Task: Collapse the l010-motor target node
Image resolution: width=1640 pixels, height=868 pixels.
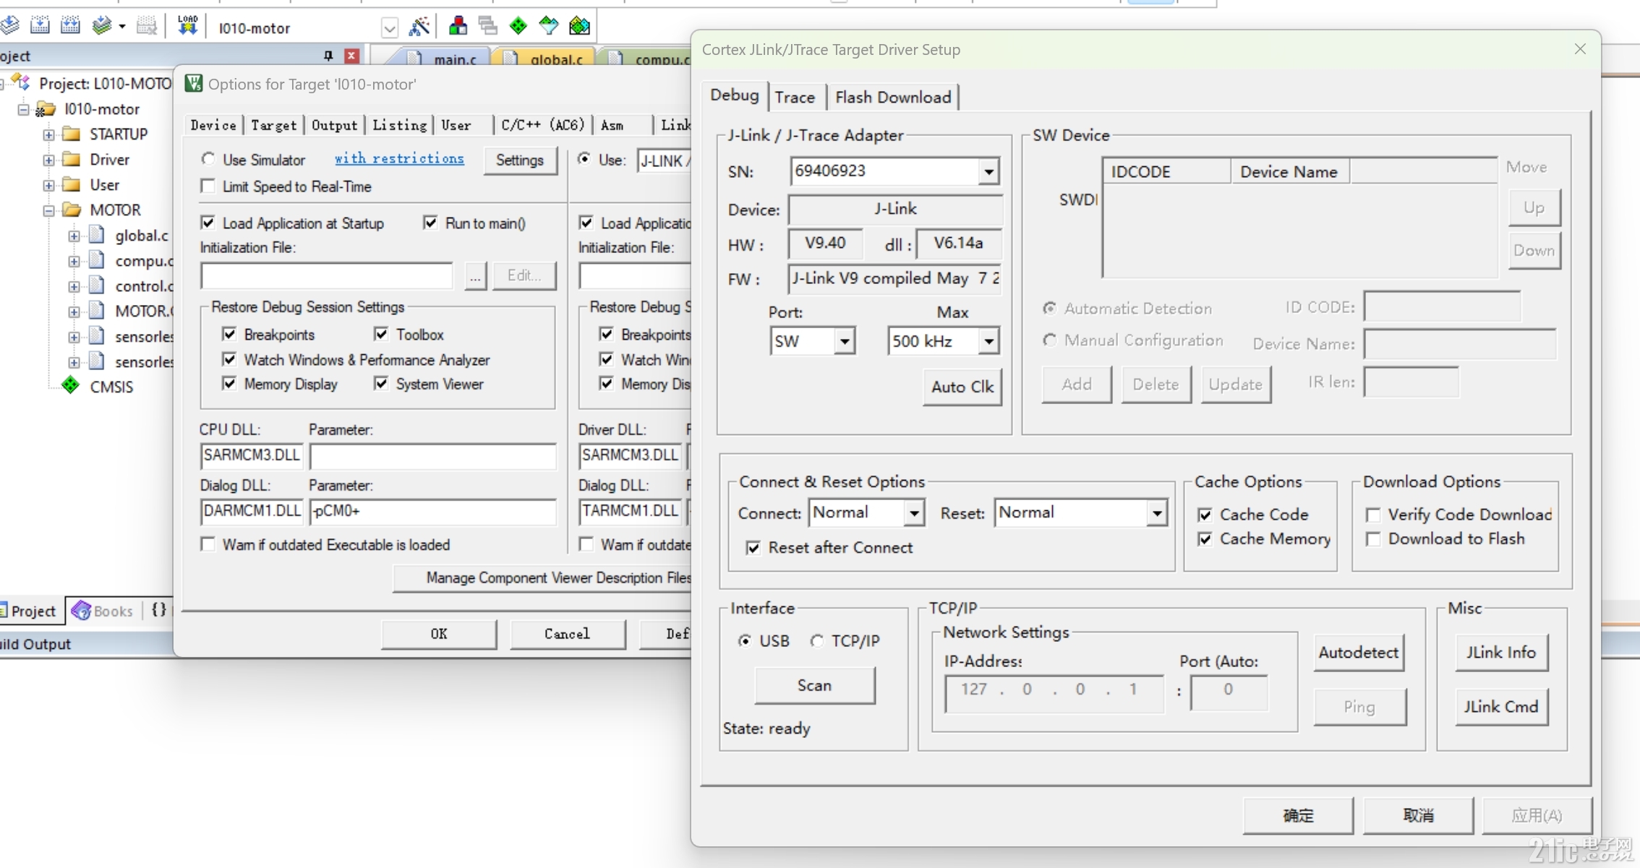Action: 23,110
